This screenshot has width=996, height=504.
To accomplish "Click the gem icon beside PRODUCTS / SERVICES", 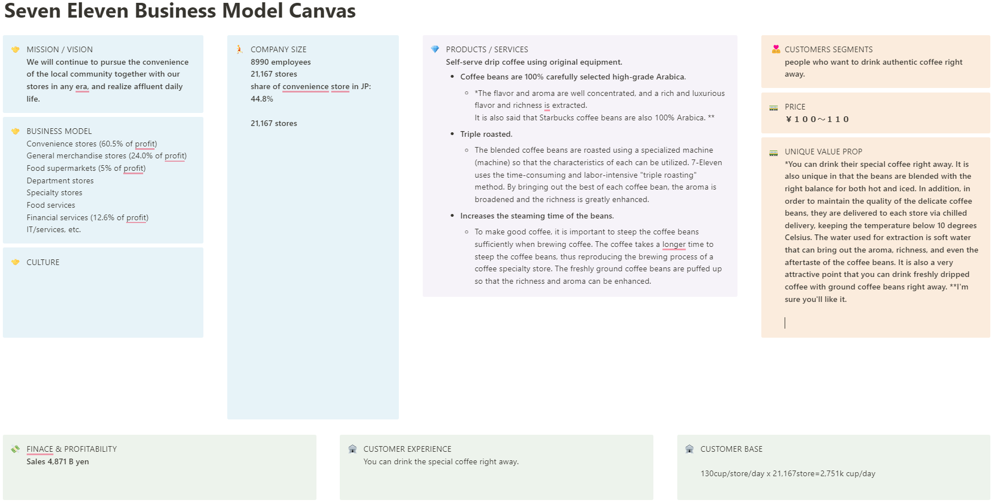I will pos(435,49).
